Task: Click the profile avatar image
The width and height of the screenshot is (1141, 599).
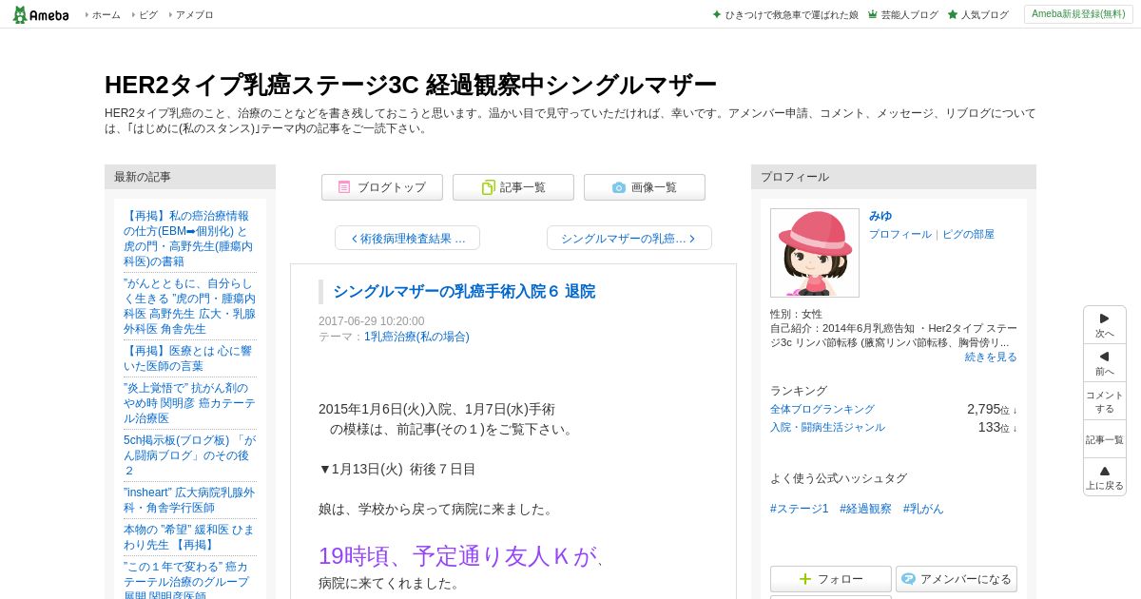Action: pos(815,253)
